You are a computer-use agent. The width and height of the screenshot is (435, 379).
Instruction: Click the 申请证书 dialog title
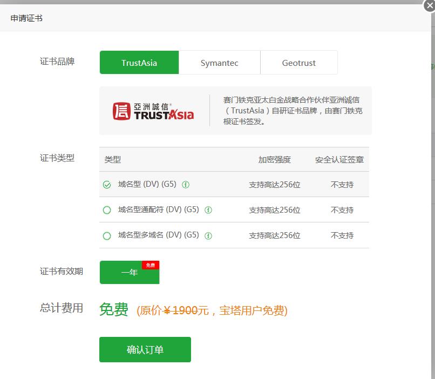coord(26,18)
